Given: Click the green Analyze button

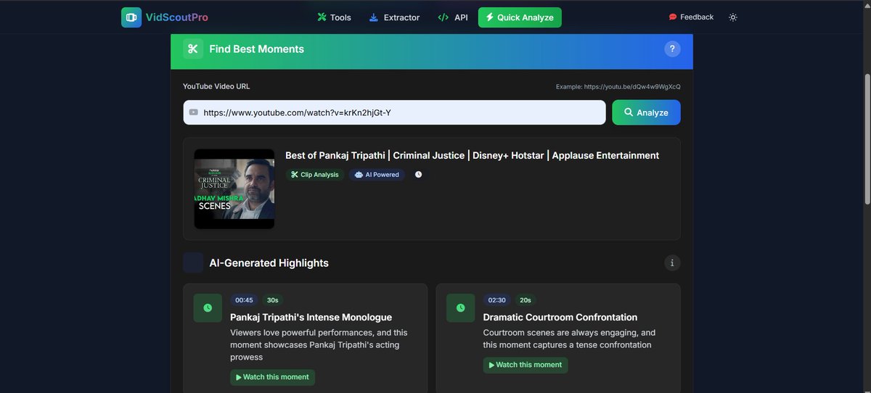Looking at the screenshot, I should pyautogui.click(x=646, y=112).
